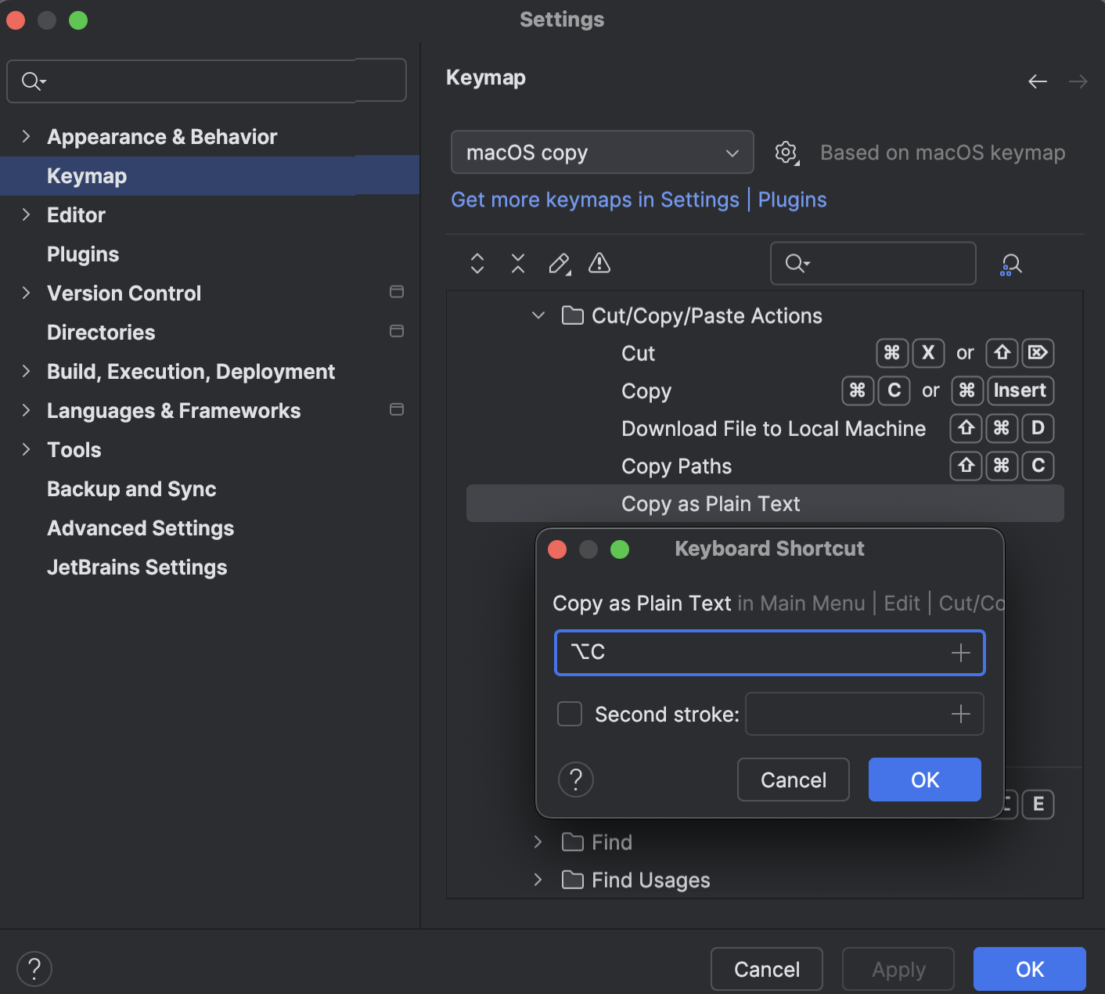Click plus next to Second stroke field

(960, 714)
